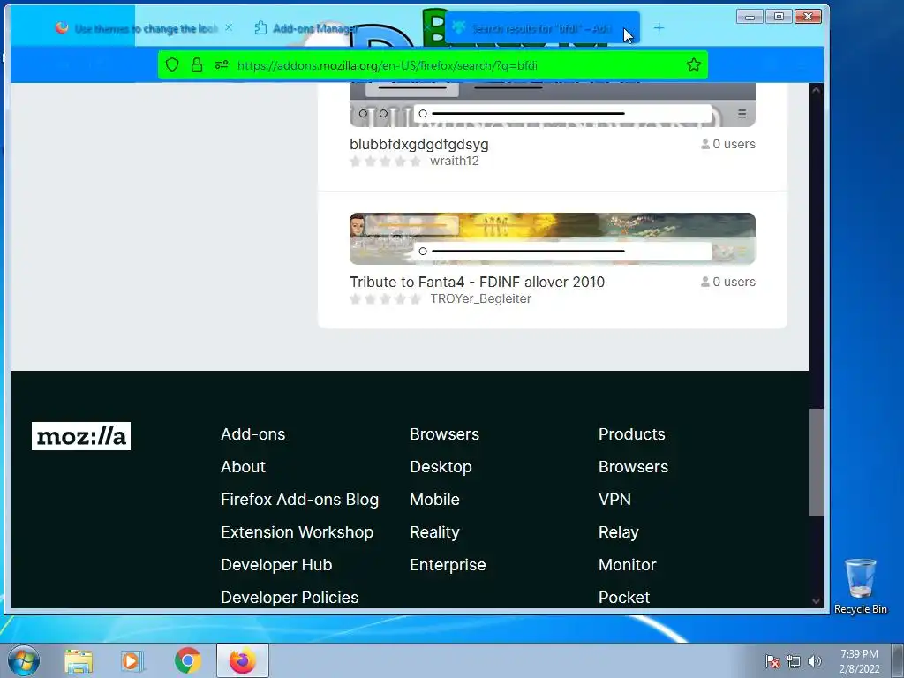Open the Enterprise browser link

(448, 565)
